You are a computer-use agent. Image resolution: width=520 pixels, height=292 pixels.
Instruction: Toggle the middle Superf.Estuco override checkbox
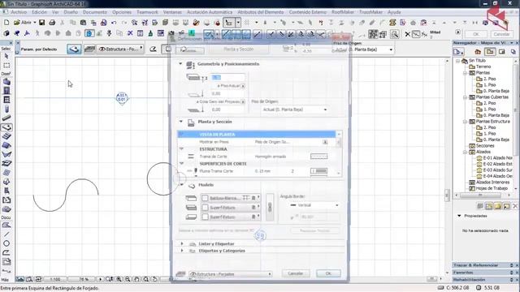coord(205,208)
